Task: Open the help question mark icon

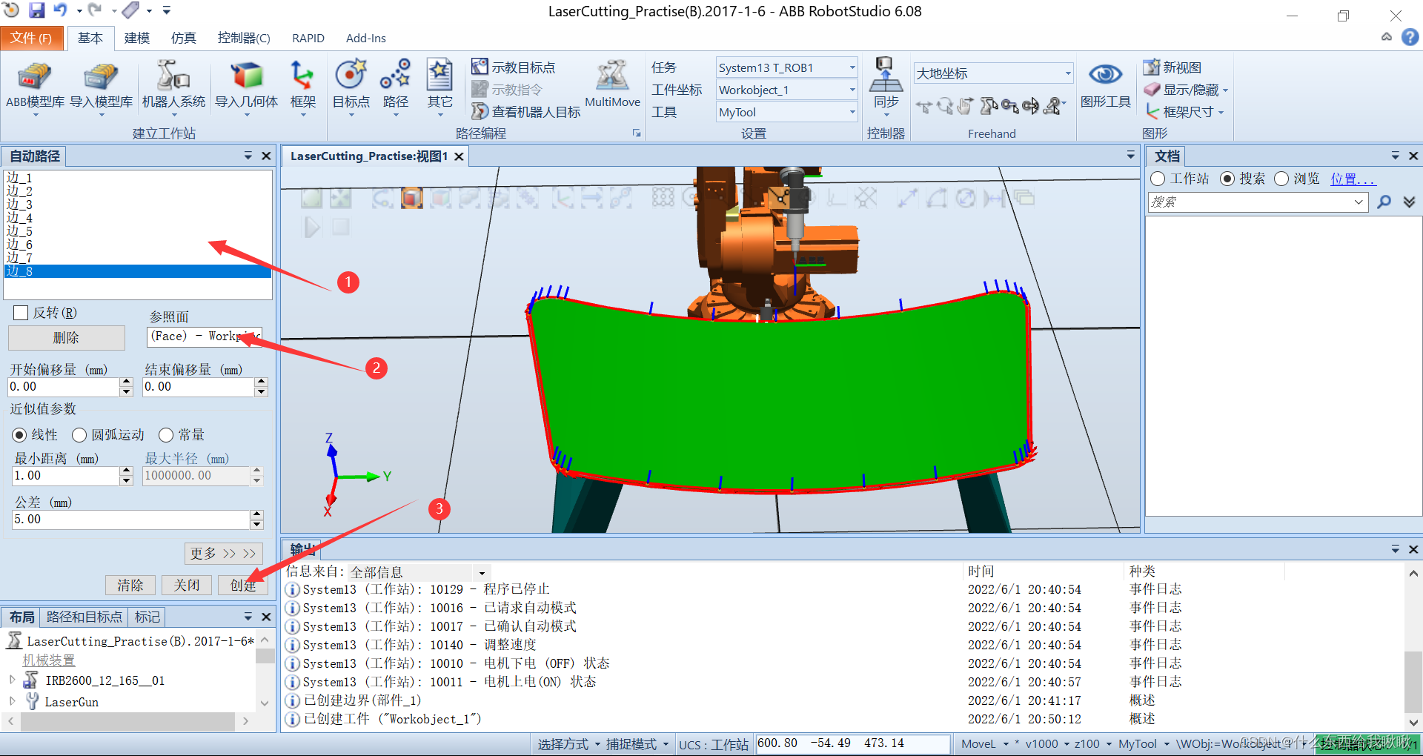Action: coord(1410,37)
